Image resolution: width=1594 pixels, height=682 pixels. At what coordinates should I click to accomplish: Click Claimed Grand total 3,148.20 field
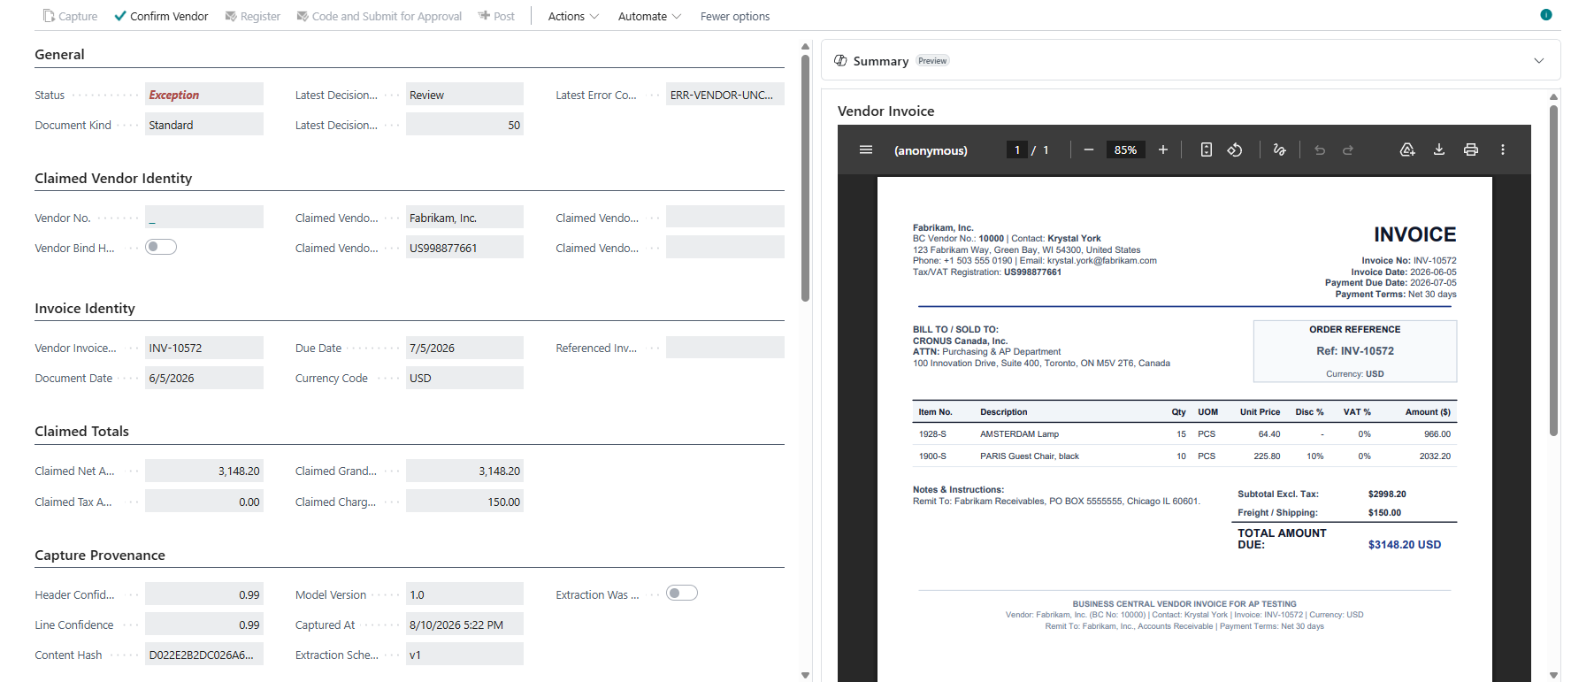[x=464, y=471]
